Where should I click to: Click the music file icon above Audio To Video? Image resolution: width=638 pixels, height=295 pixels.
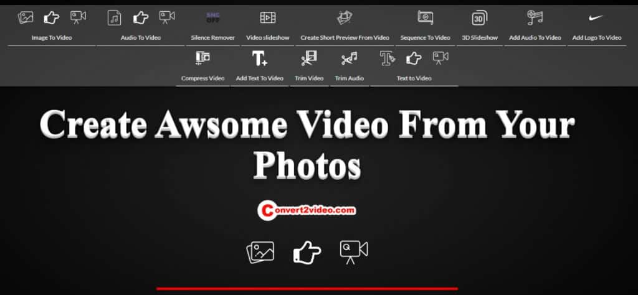coord(115,17)
